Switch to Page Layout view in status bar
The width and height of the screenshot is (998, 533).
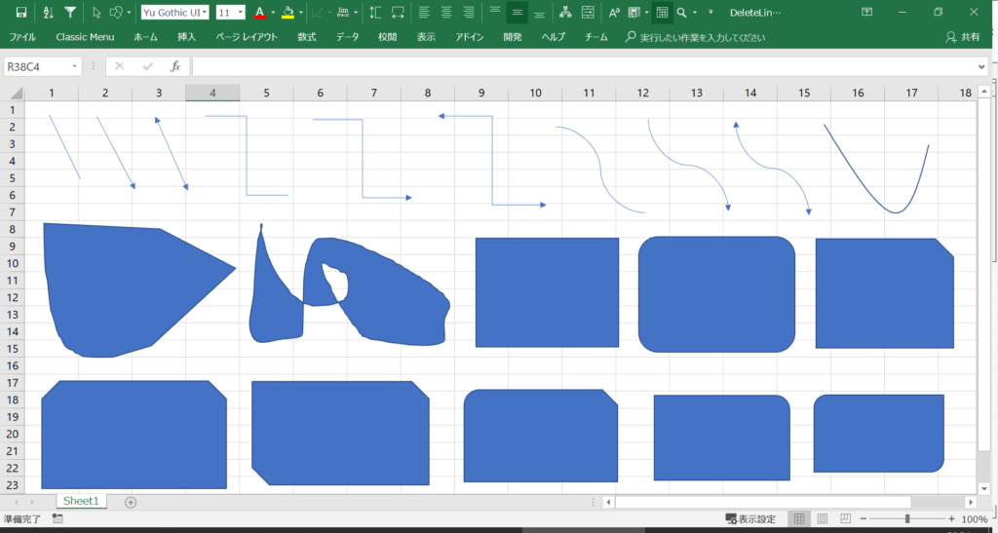[822, 519]
